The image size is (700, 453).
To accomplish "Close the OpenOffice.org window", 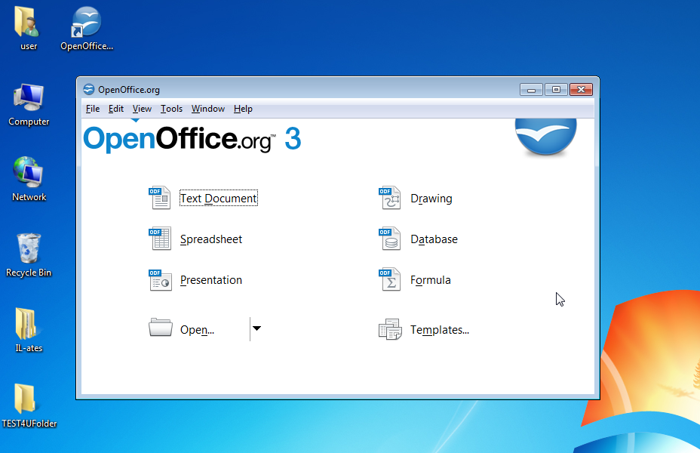I will [582, 90].
